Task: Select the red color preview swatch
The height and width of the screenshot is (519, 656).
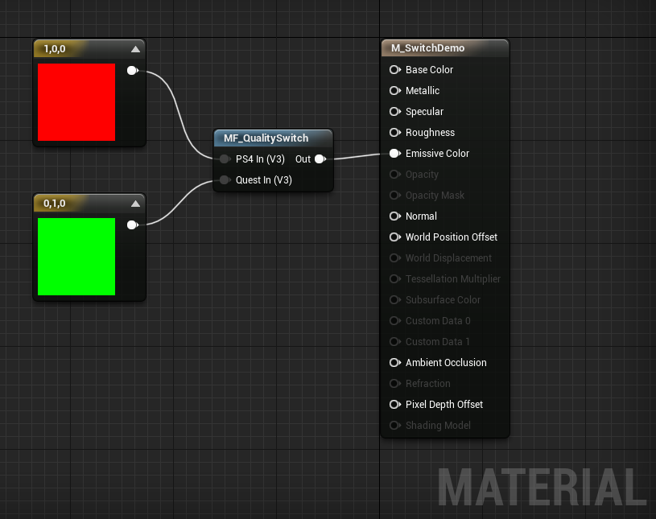Action: pyautogui.click(x=76, y=102)
